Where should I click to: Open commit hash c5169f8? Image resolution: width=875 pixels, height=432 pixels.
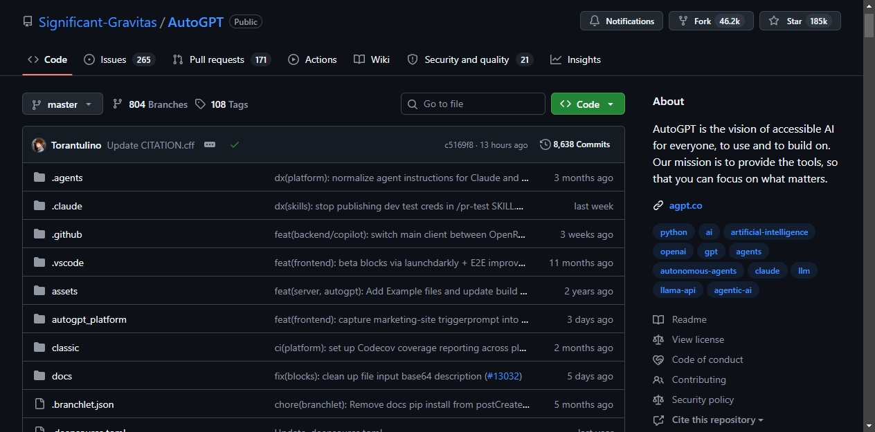point(459,145)
